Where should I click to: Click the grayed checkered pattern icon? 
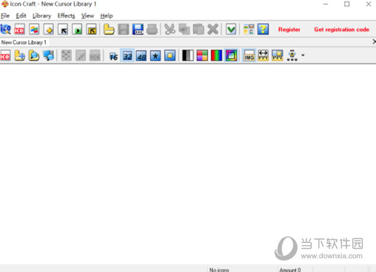[x=66, y=55]
